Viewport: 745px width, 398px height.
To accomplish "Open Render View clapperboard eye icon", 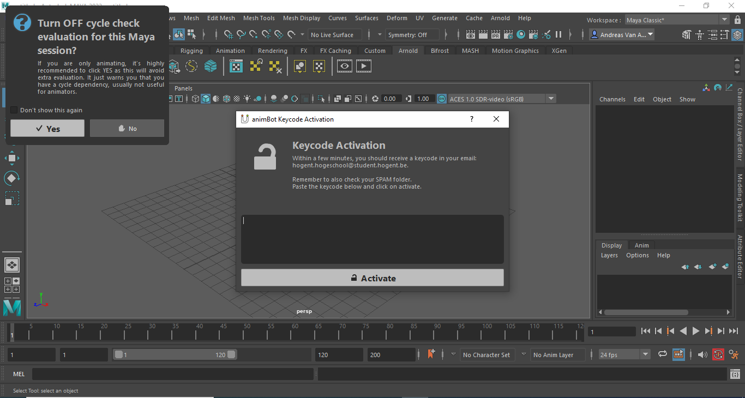I will [471, 34].
